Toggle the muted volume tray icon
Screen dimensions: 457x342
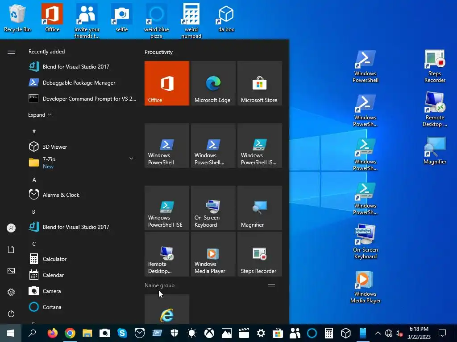[x=399, y=333]
